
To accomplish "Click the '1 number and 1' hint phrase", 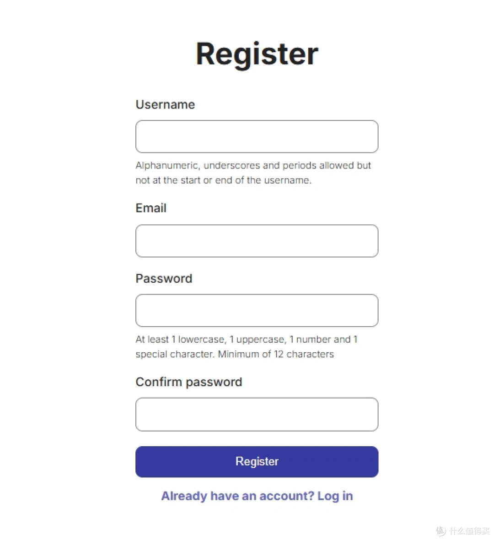I will coord(323,339).
